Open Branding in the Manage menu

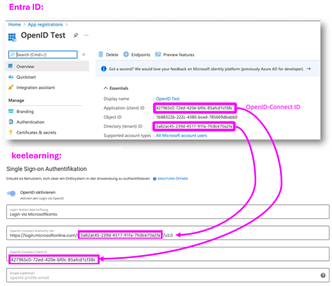[x=25, y=112]
